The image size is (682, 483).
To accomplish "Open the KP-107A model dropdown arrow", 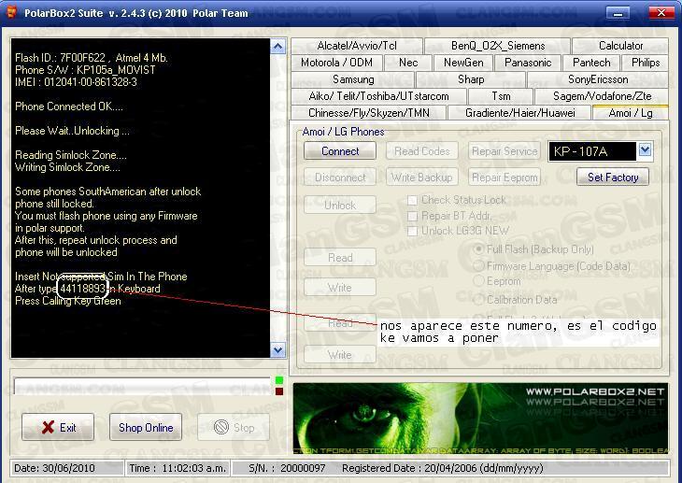I will pos(645,150).
